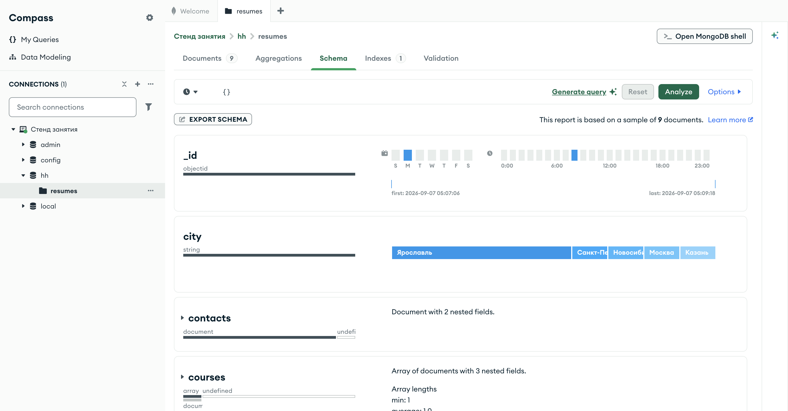Screen dimensions: 788x411
Task: Click the connections filter funnel icon
Action: (149, 107)
